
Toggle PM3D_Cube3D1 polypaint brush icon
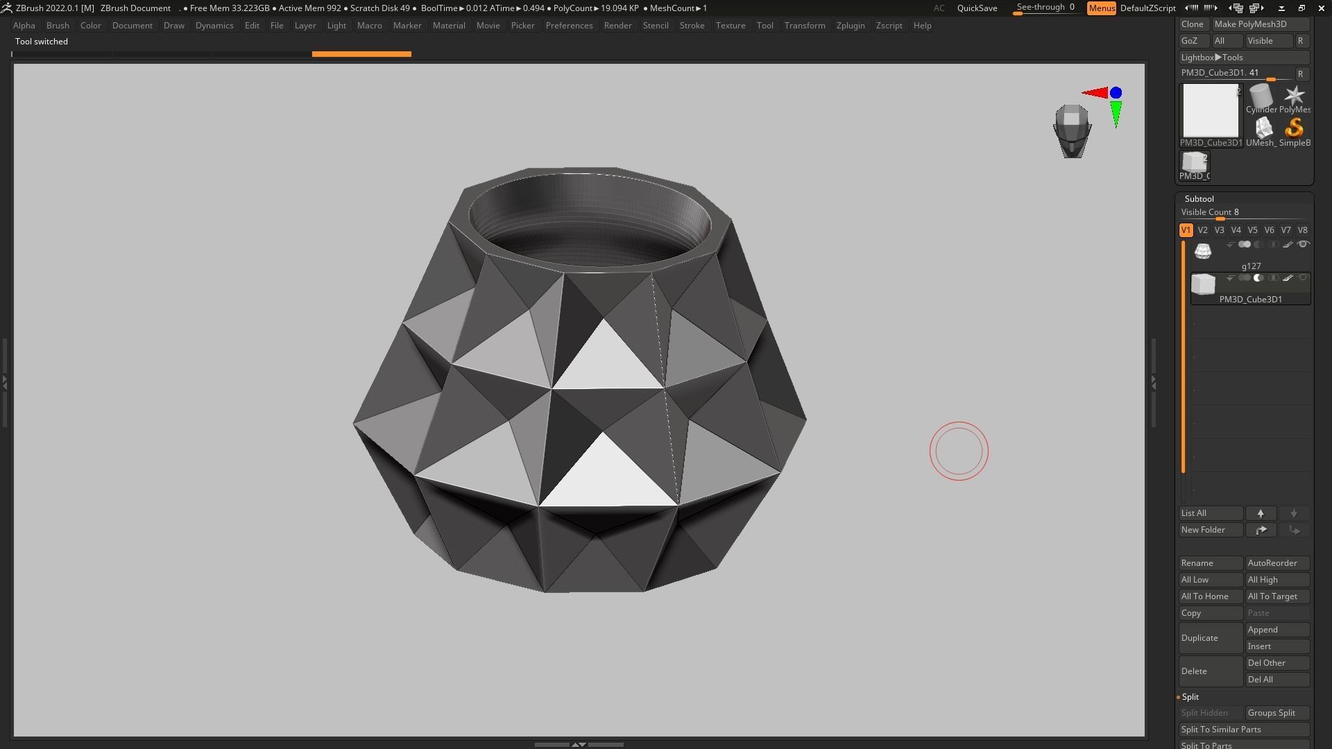[1288, 277]
